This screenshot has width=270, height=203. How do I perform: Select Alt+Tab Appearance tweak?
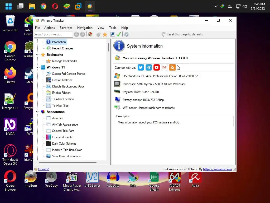click(65, 124)
